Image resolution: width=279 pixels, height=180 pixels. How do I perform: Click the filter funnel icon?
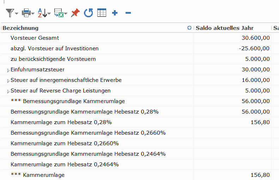[x=10, y=13]
